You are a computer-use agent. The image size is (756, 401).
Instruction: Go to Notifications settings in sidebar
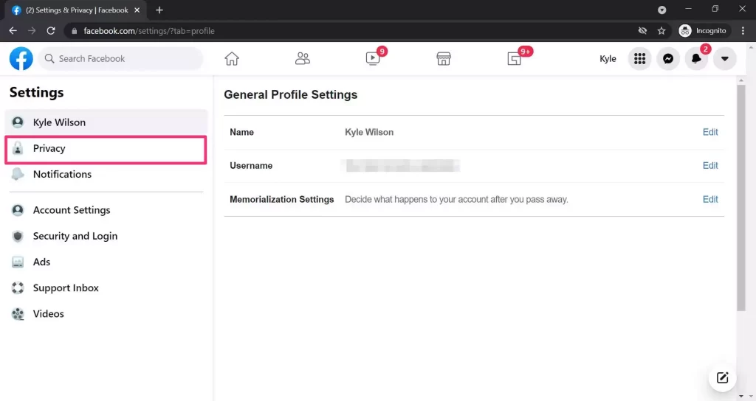point(62,175)
